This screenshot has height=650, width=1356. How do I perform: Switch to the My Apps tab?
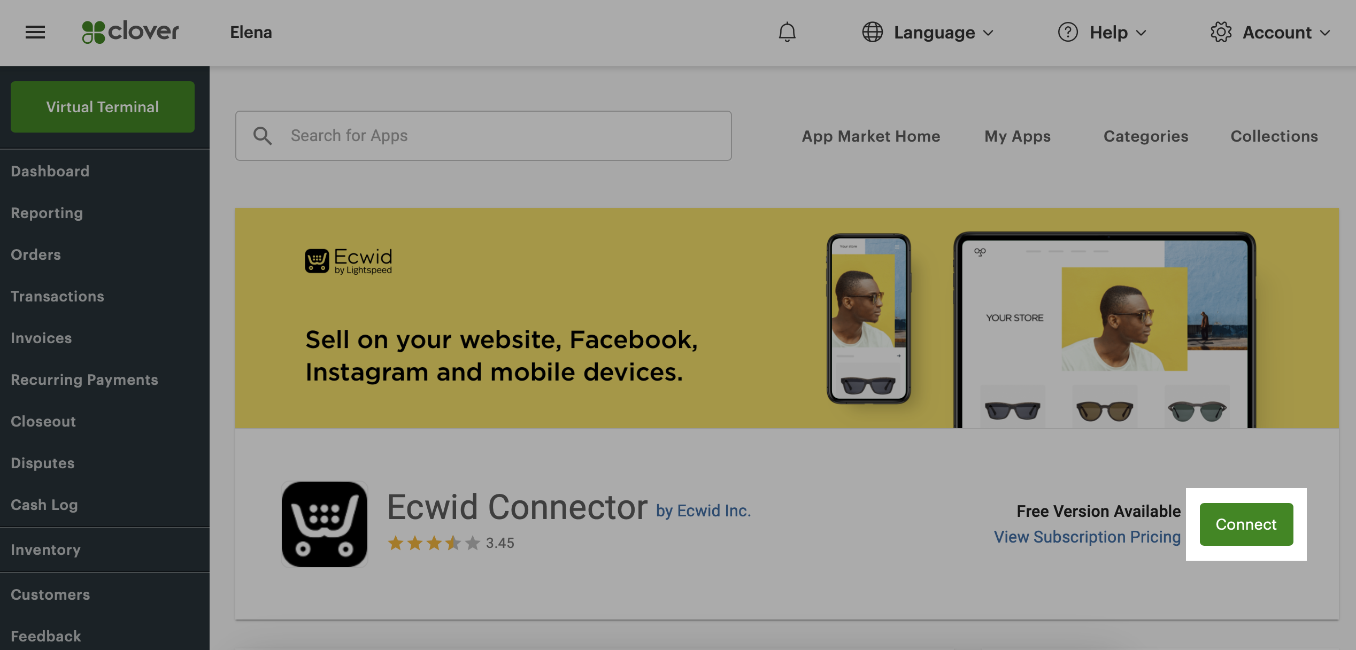1018,136
